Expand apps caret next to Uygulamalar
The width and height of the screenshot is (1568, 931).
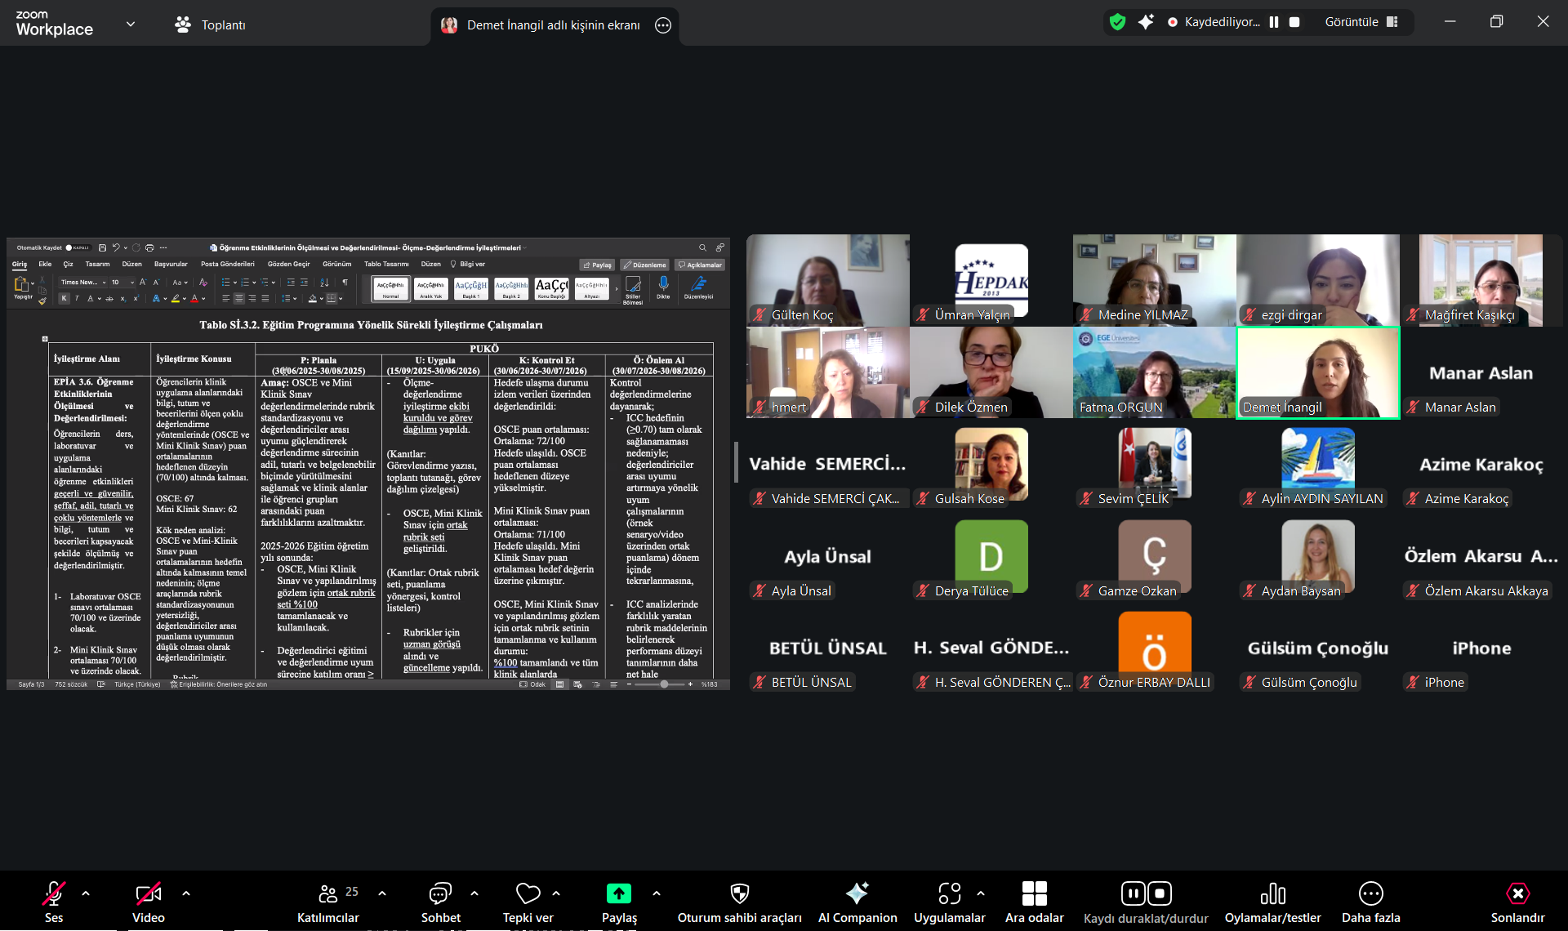point(981,893)
